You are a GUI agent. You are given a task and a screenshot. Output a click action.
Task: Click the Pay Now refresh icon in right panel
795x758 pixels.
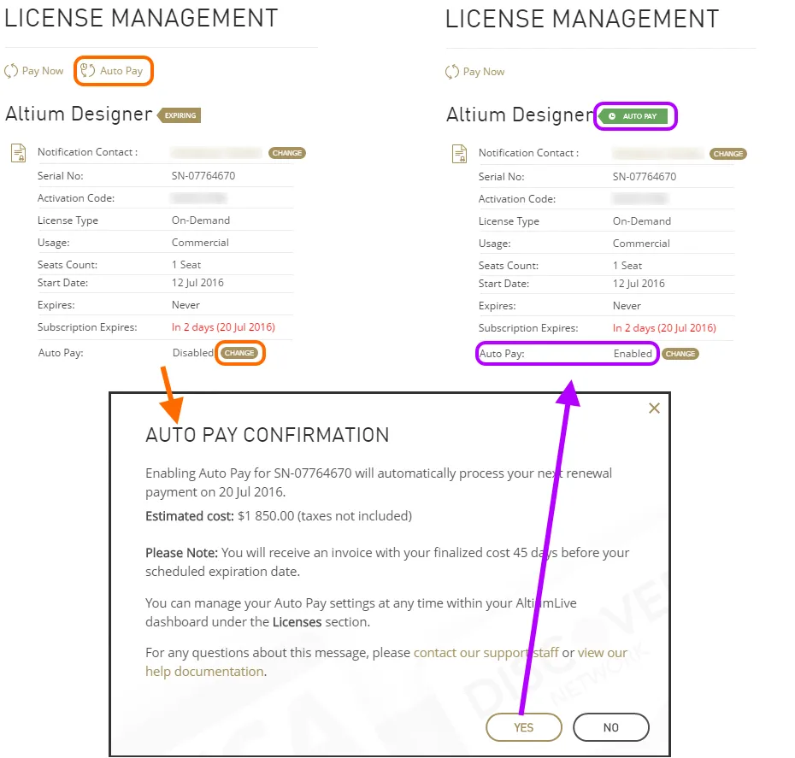point(451,72)
